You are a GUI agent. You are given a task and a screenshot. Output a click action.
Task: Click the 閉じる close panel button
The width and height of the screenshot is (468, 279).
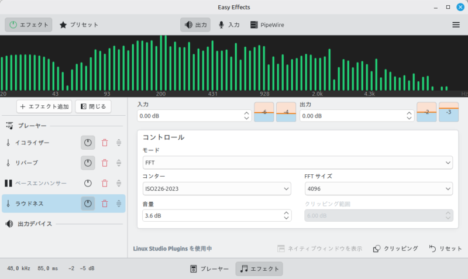click(x=93, y=106)
